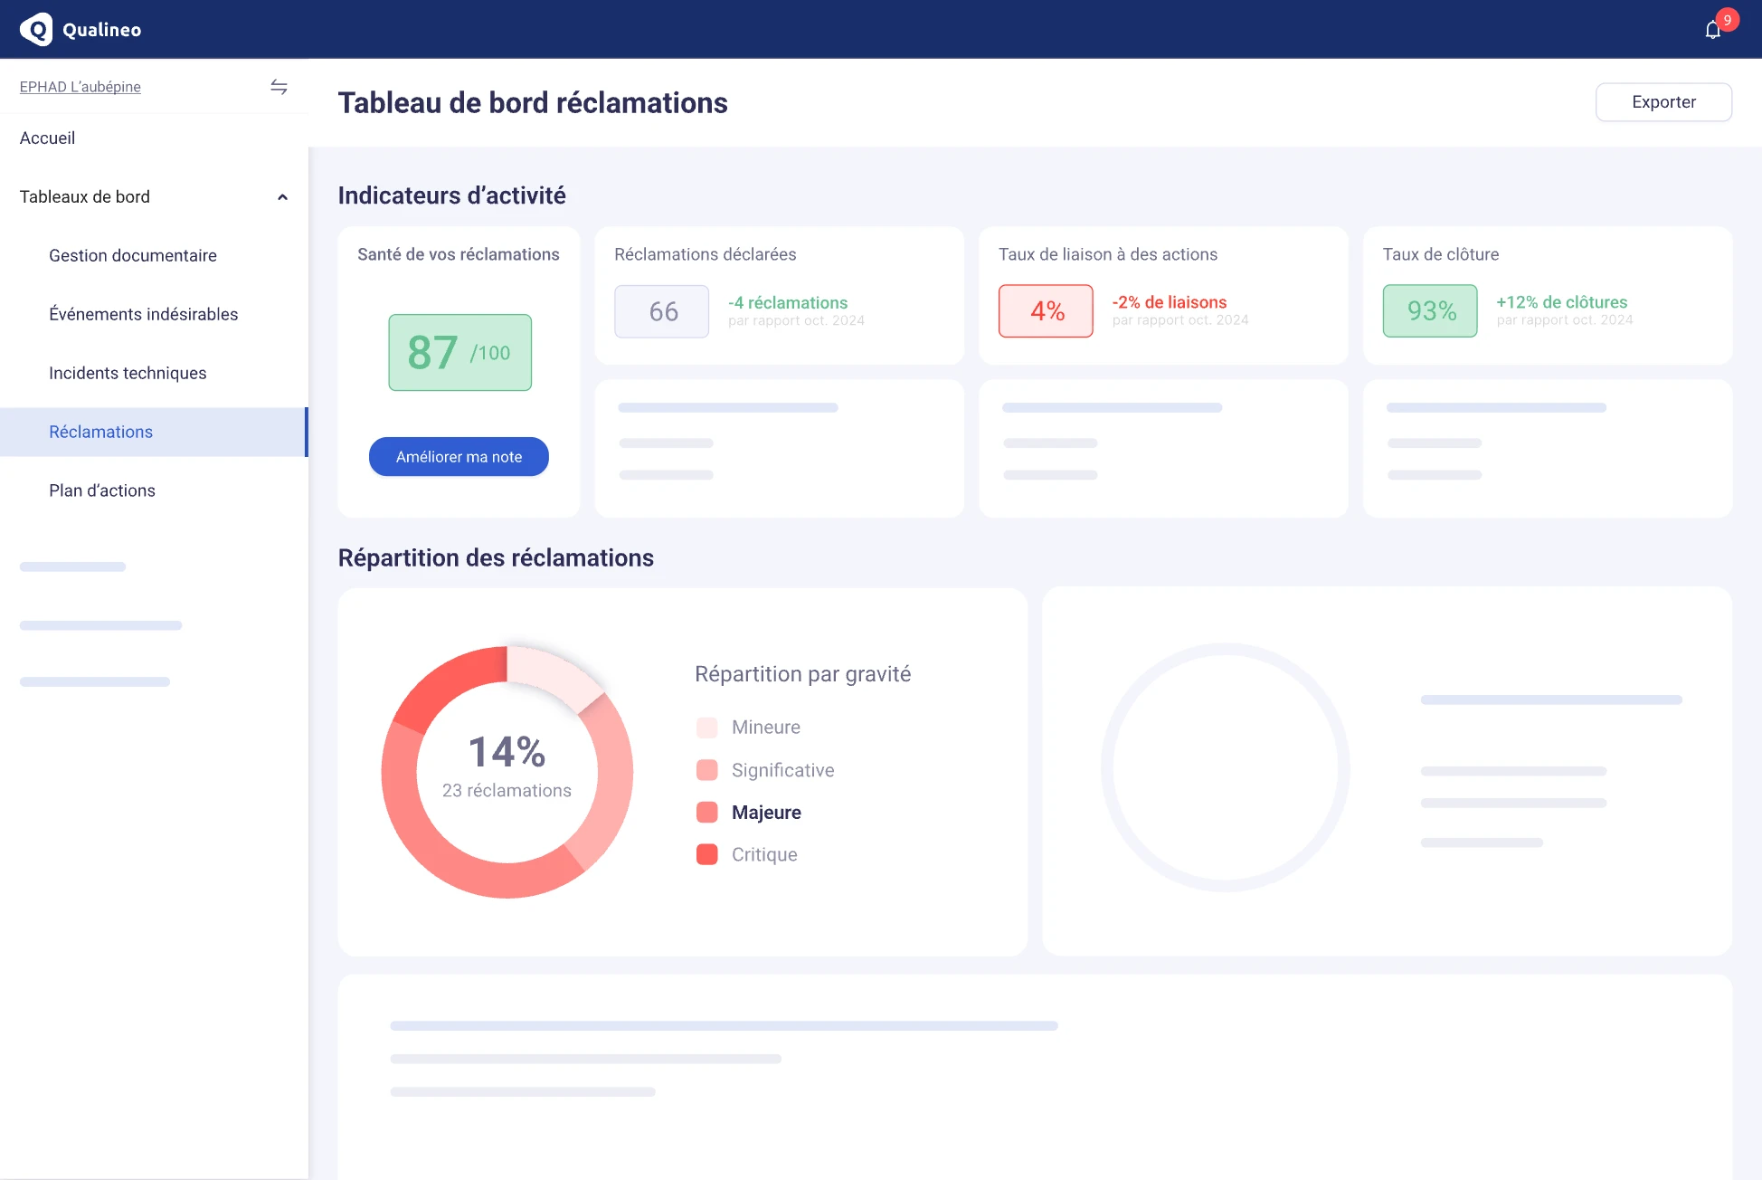Open Incidents techniques dashboard
Image resolution: width=1762 pixels, height=1180 pixels.
click(x=128, y=374)
